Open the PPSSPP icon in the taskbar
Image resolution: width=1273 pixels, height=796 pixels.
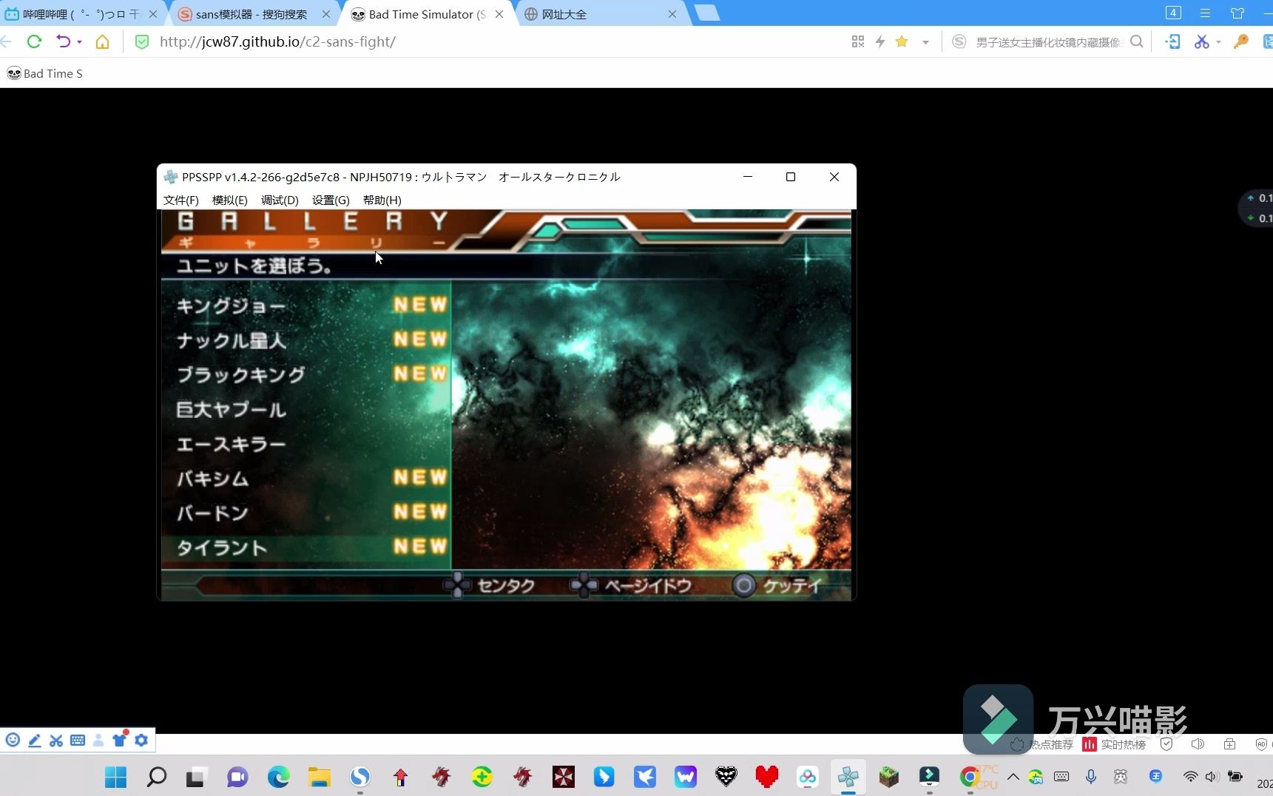pyautogui.click(x=848, y=777)
